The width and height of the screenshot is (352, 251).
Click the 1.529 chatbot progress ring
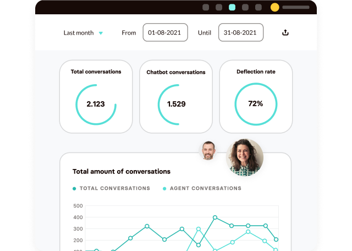pos(176,104)
